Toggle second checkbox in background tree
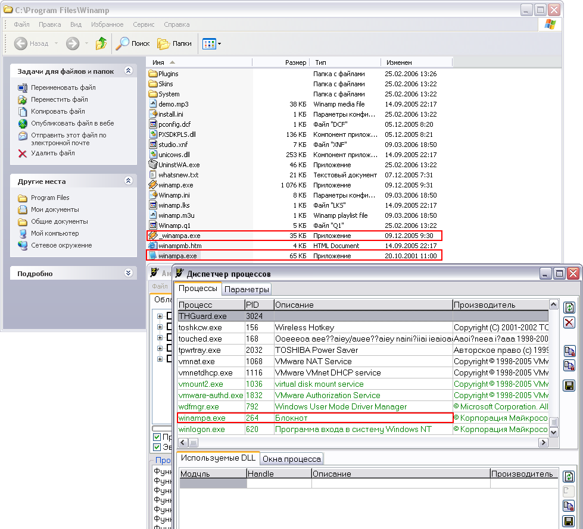This screenshot has width=583, height=529. click(170, 327)
